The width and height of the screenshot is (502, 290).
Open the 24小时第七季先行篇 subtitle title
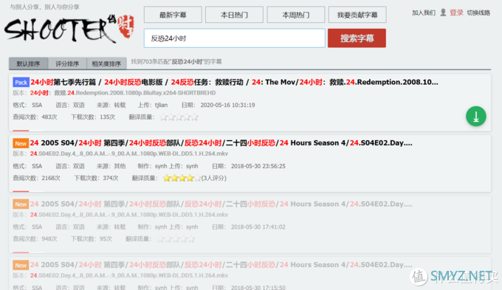234,82
